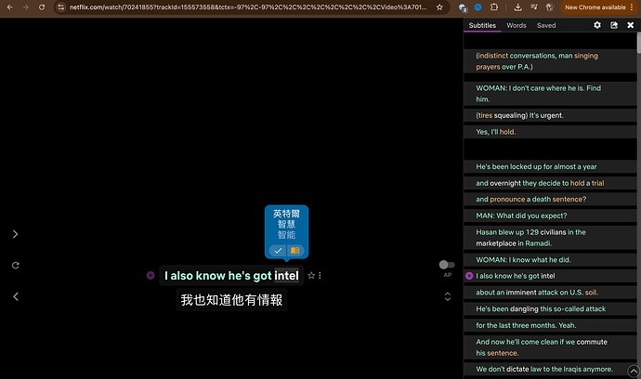This screenshot has width=641, height=379.
Task: Play audio of the current subtitle line
Action: click(x=150, y=275)
